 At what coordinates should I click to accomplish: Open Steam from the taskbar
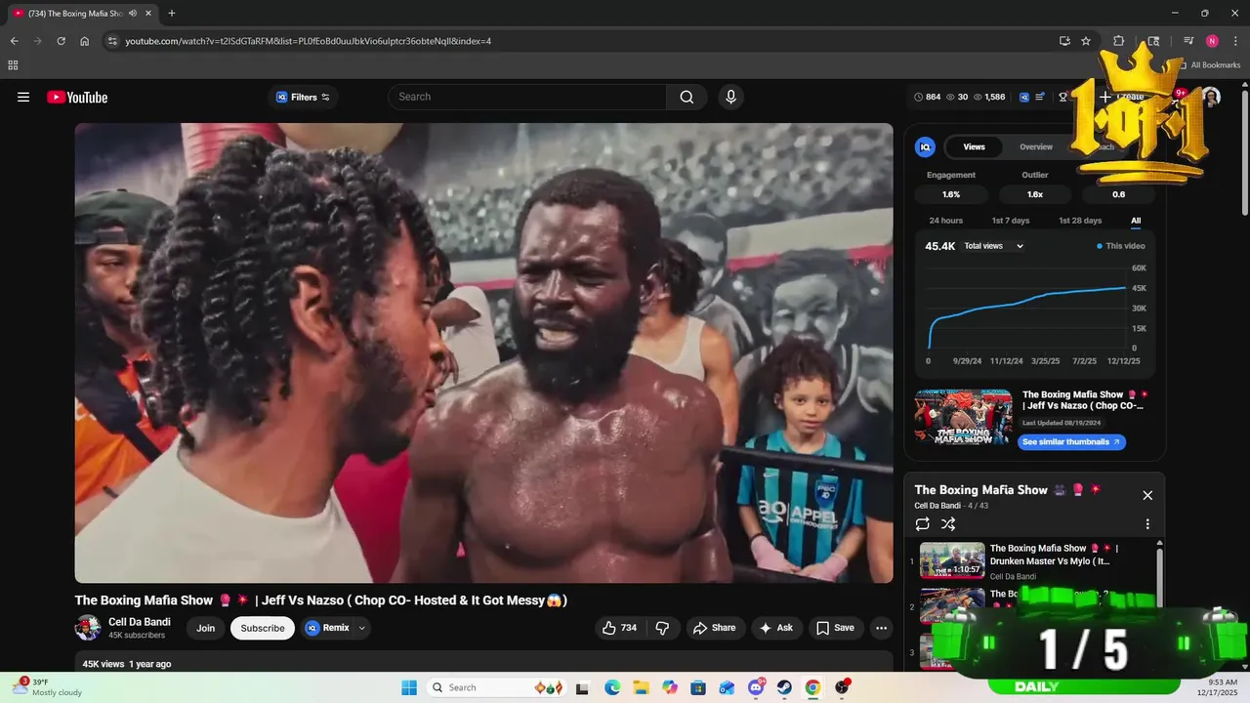point(784,687)
